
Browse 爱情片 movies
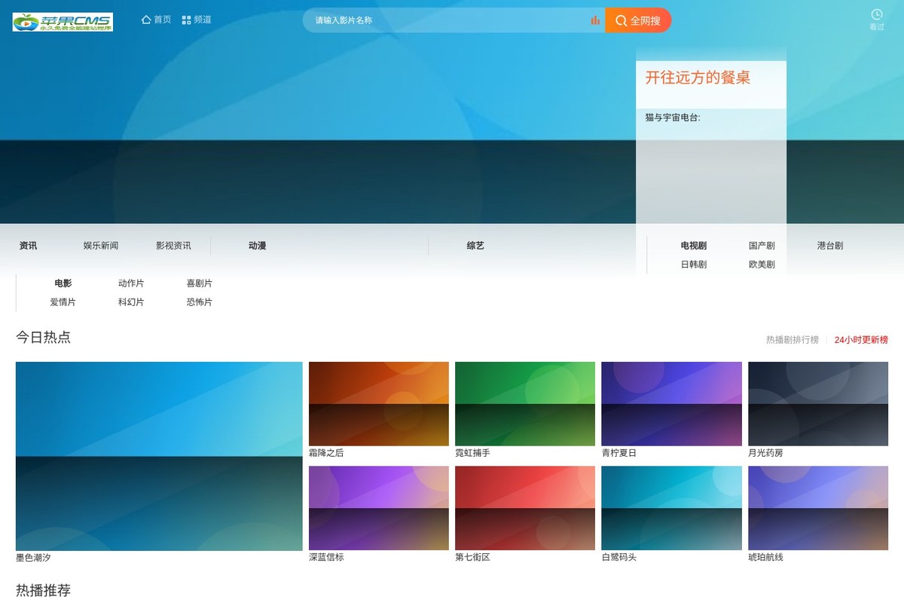tap(63, 302)
